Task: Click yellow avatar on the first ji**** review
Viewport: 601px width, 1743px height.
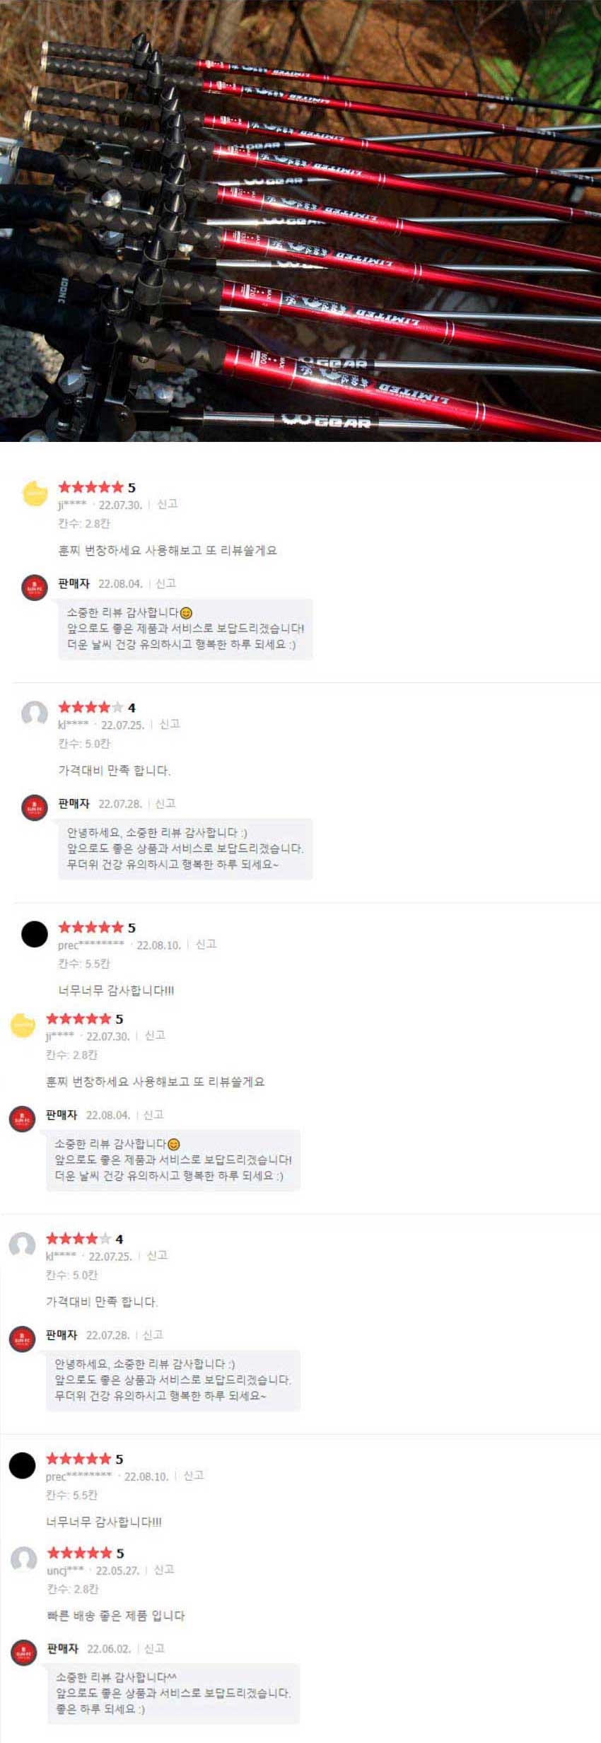Action: (35, 493)
